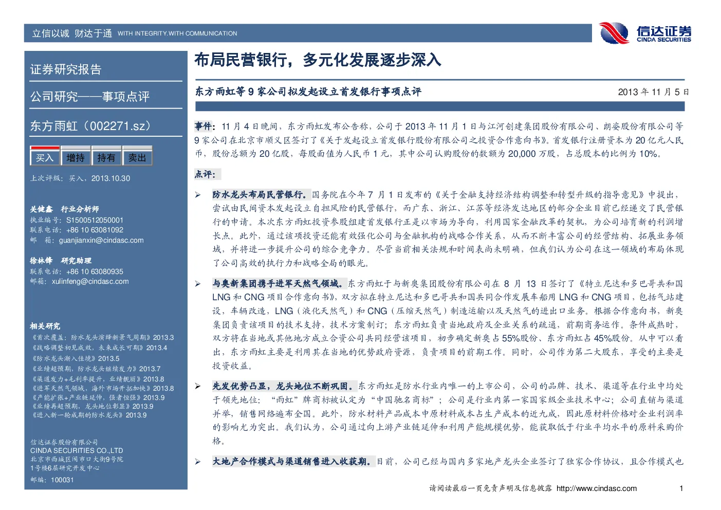721x510 pixels.
Task: Click the slogan 立信以诚 财达于通
Action: [x=72, y=33]
